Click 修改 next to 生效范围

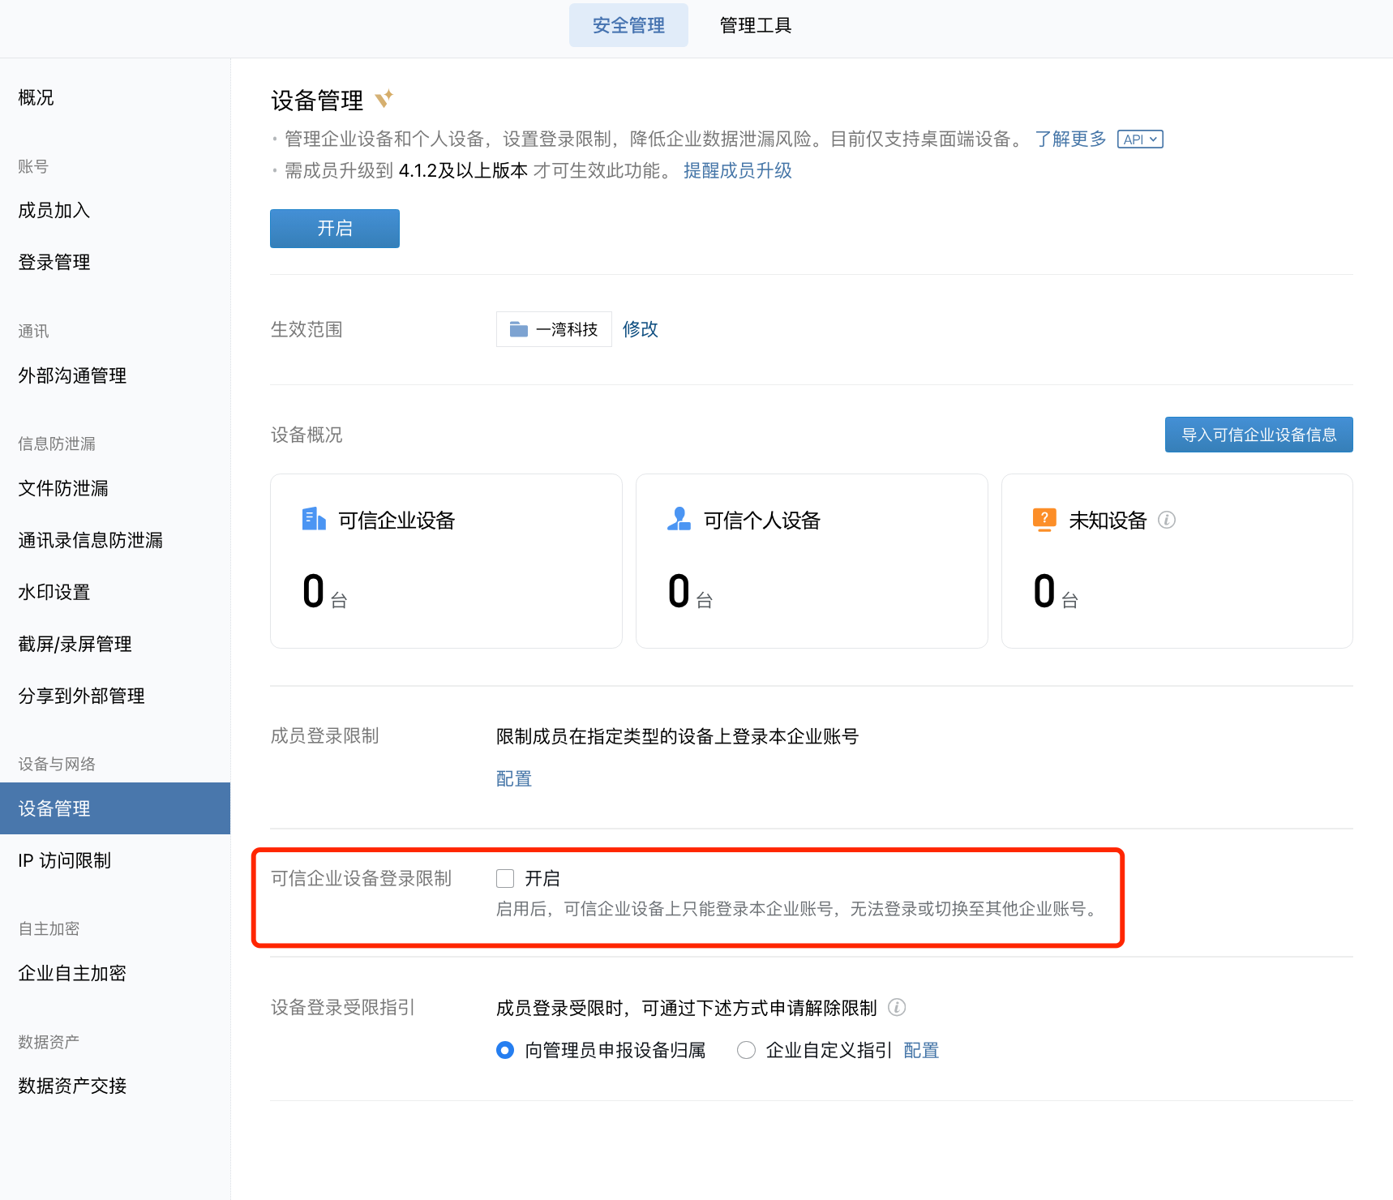(640, 329)
